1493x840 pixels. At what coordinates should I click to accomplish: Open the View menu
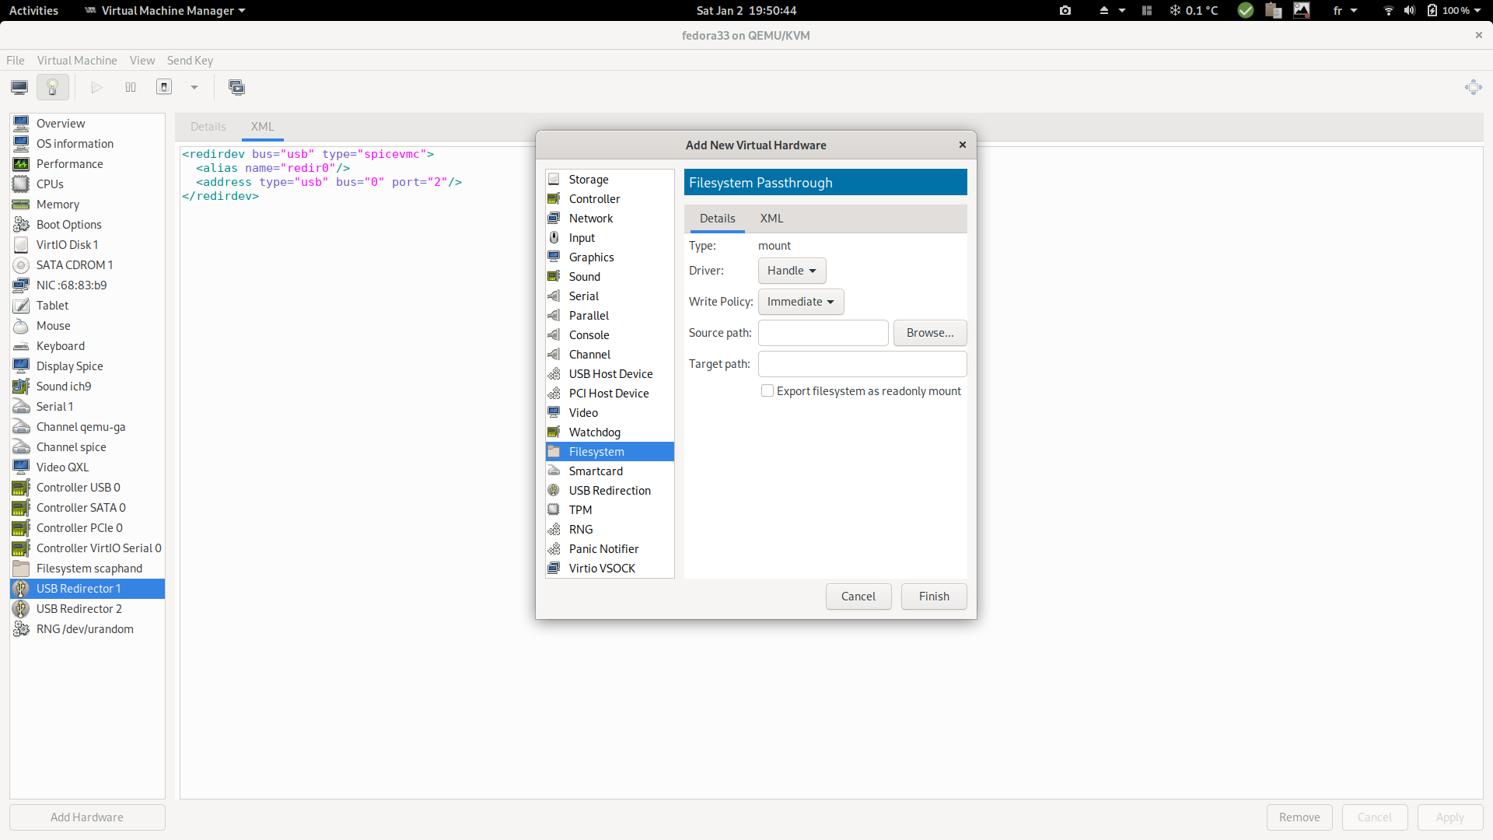point(142,60)
